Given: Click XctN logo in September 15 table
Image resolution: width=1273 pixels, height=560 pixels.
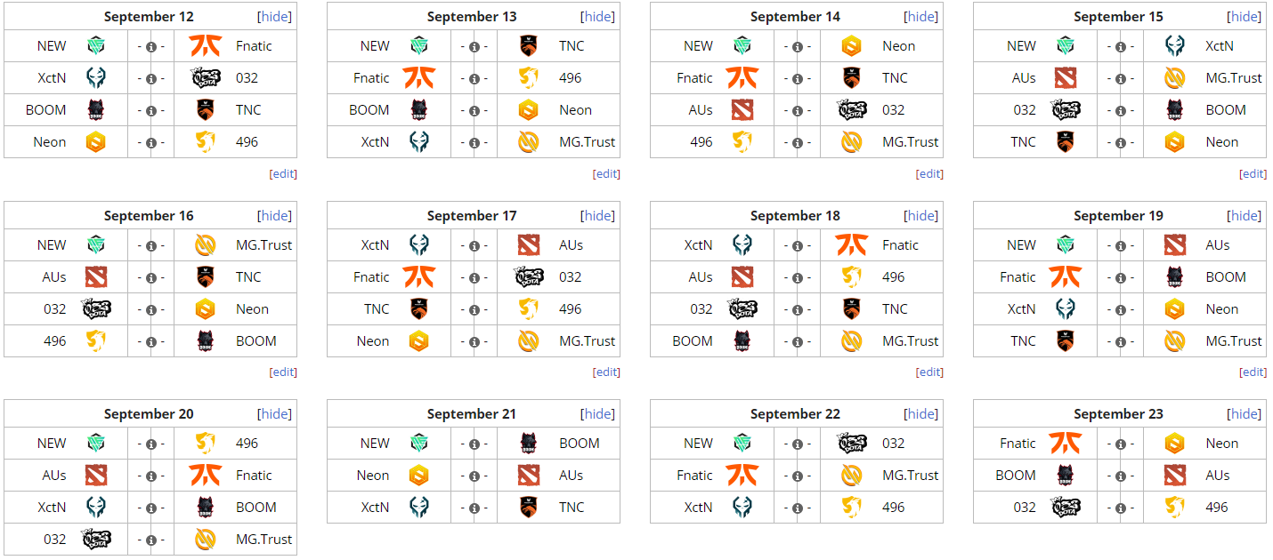Looking at the screenshot, I should pyautogui.click(x=1175, y=46).
